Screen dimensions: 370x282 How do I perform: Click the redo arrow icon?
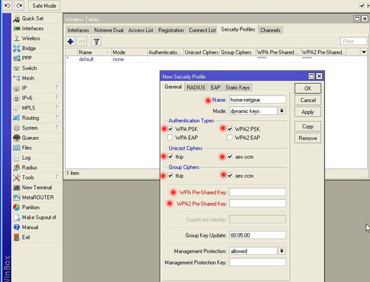(19, 6)
